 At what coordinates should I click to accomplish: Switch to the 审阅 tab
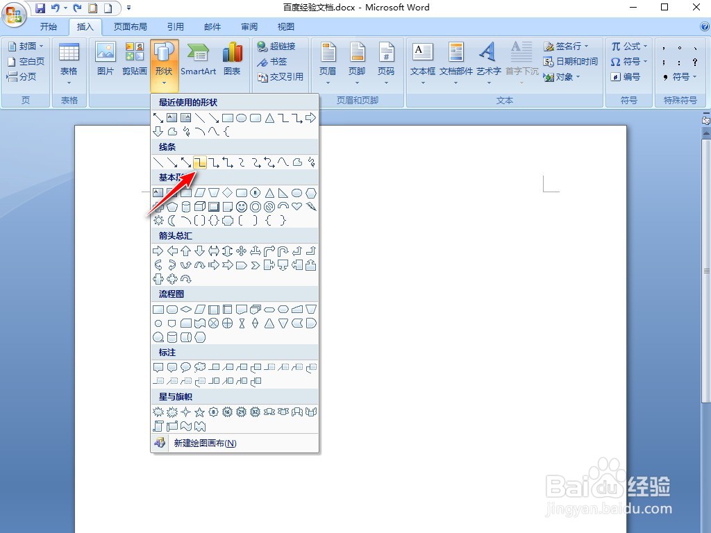249,27
